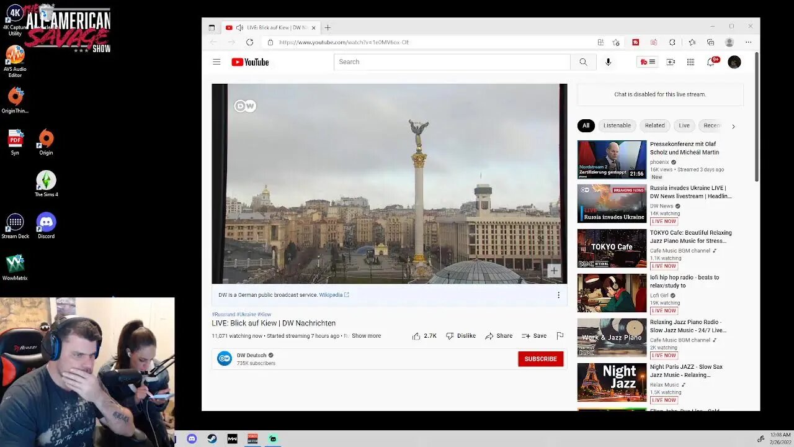Viewport: 794px width, 447px height.
Task: Subscribe to DW Deutsch
Action: pyautogui.click(x=541, y=359)
